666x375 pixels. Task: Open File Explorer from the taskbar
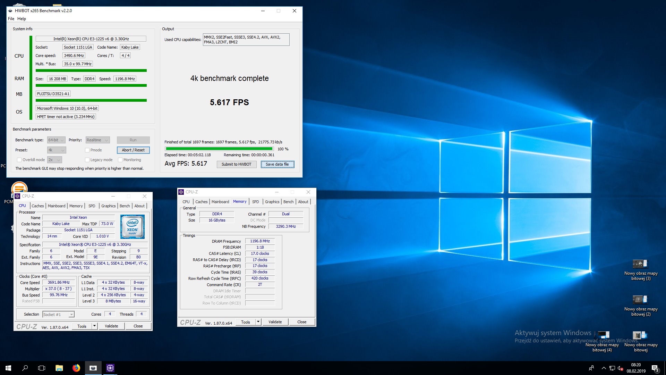(x=59, y=368)
